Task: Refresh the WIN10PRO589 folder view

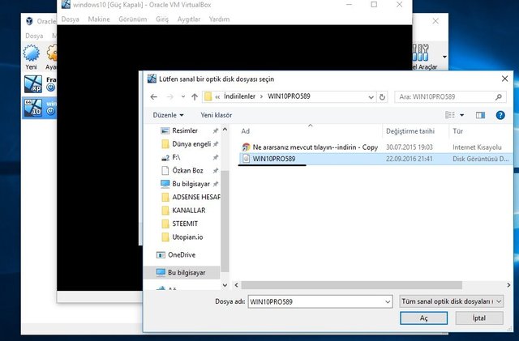Action: (382, 97)
